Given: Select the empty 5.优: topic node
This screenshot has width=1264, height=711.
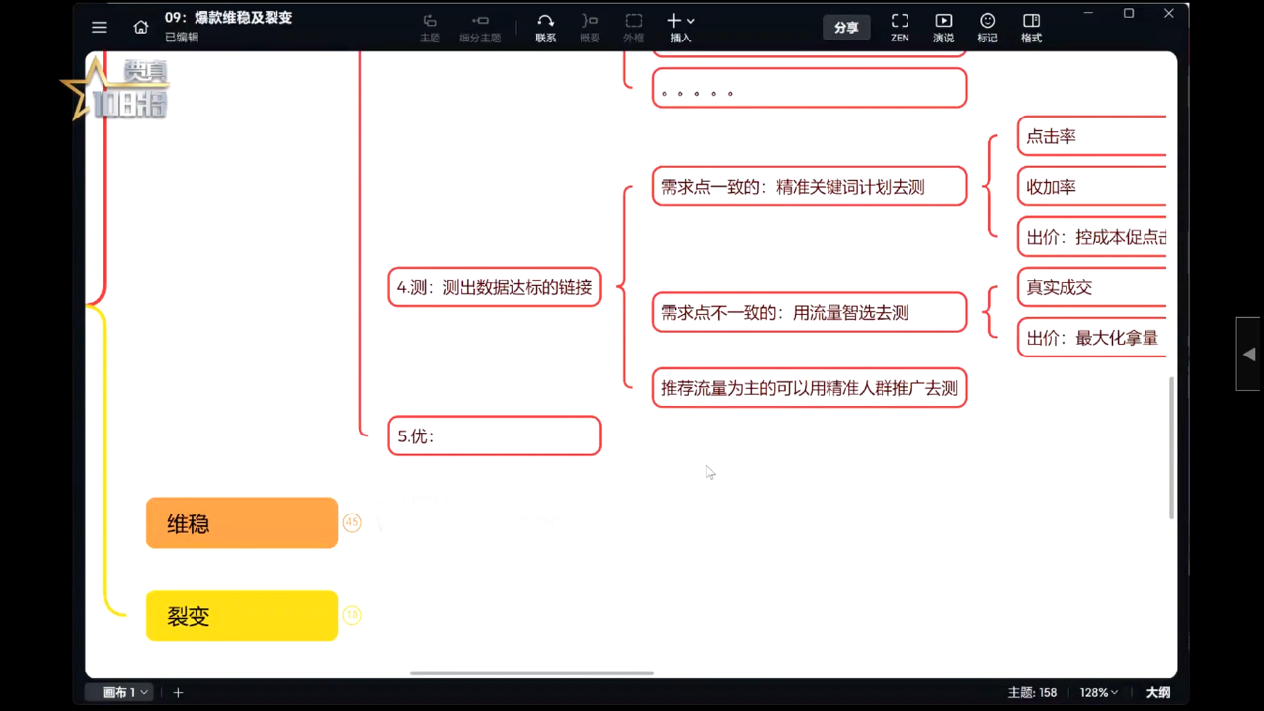Looking at the screenshot, I should pyautogui.click(x=494, y=435).
